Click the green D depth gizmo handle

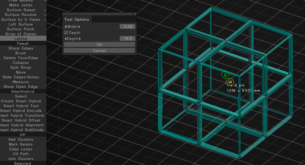(x=225, y=75)
